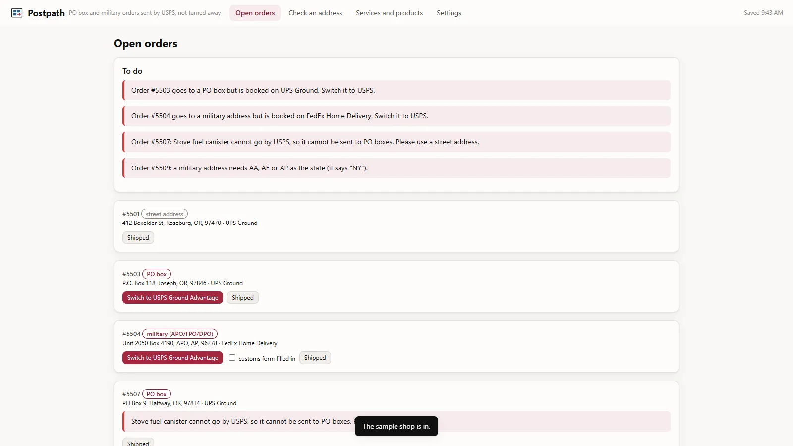Click the Postpath app name
Screen dimensions: 793x446
click(x=46, y=13)
